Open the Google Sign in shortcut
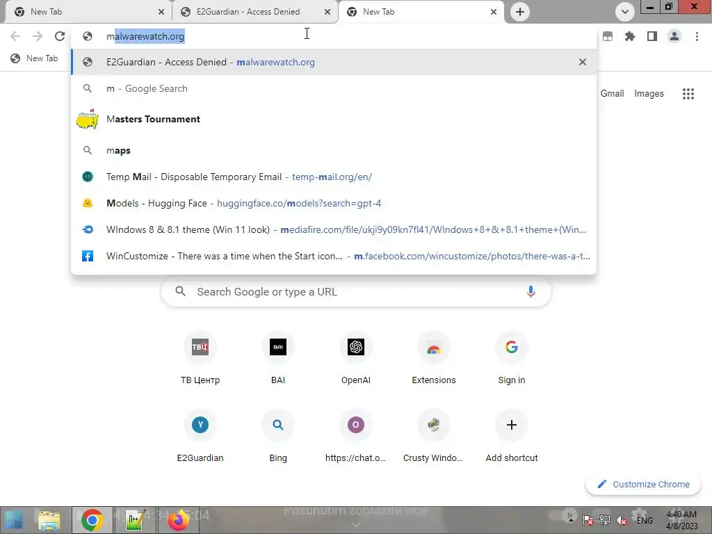Image resolution: width=712 pixels, height=534 pixels. coord(511,359)
